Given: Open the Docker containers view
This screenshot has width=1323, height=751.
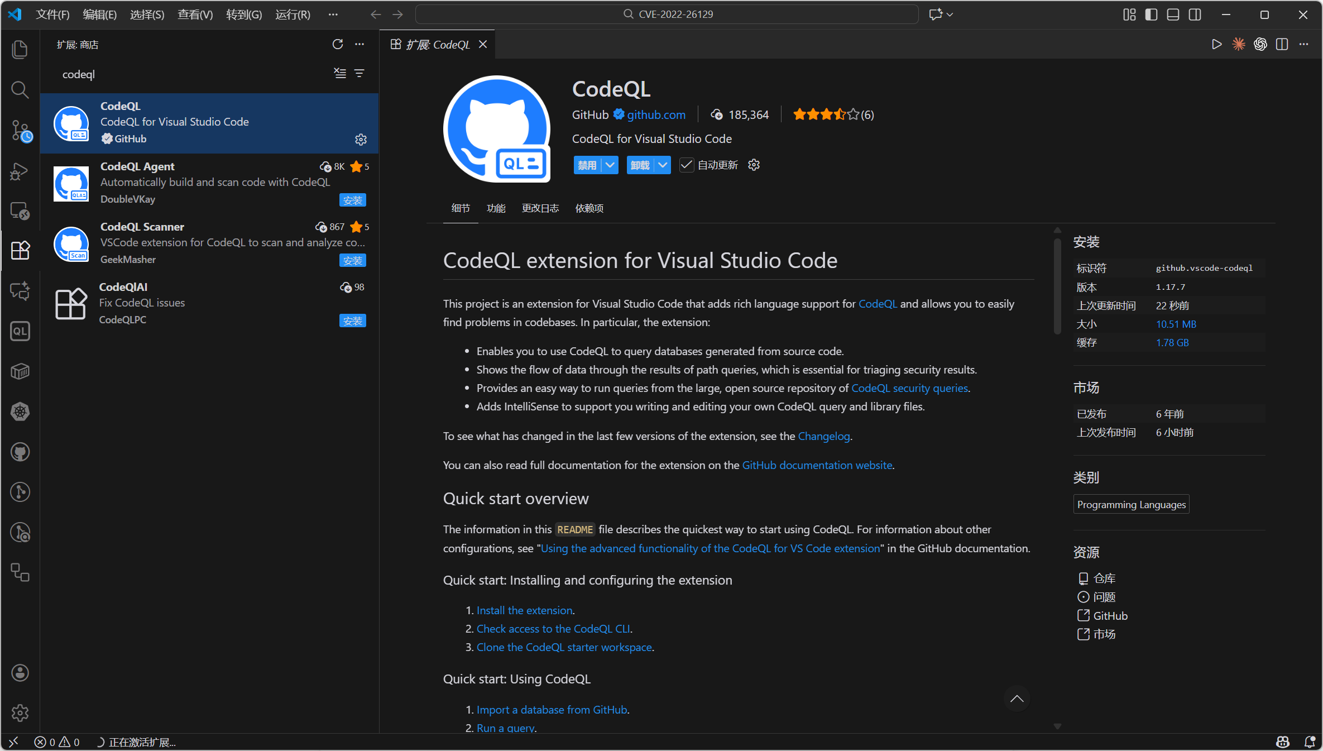Looking at the screenshot, I should tap(20, 371).
